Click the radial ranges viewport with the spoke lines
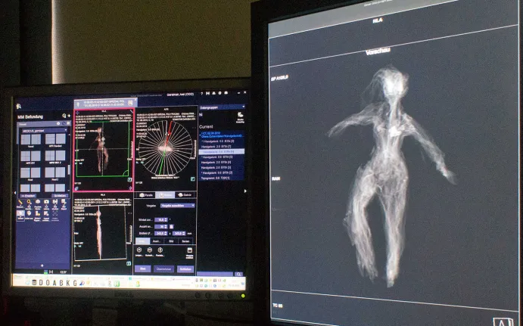Viewport: 523px width, 326px height. (166, 148)
